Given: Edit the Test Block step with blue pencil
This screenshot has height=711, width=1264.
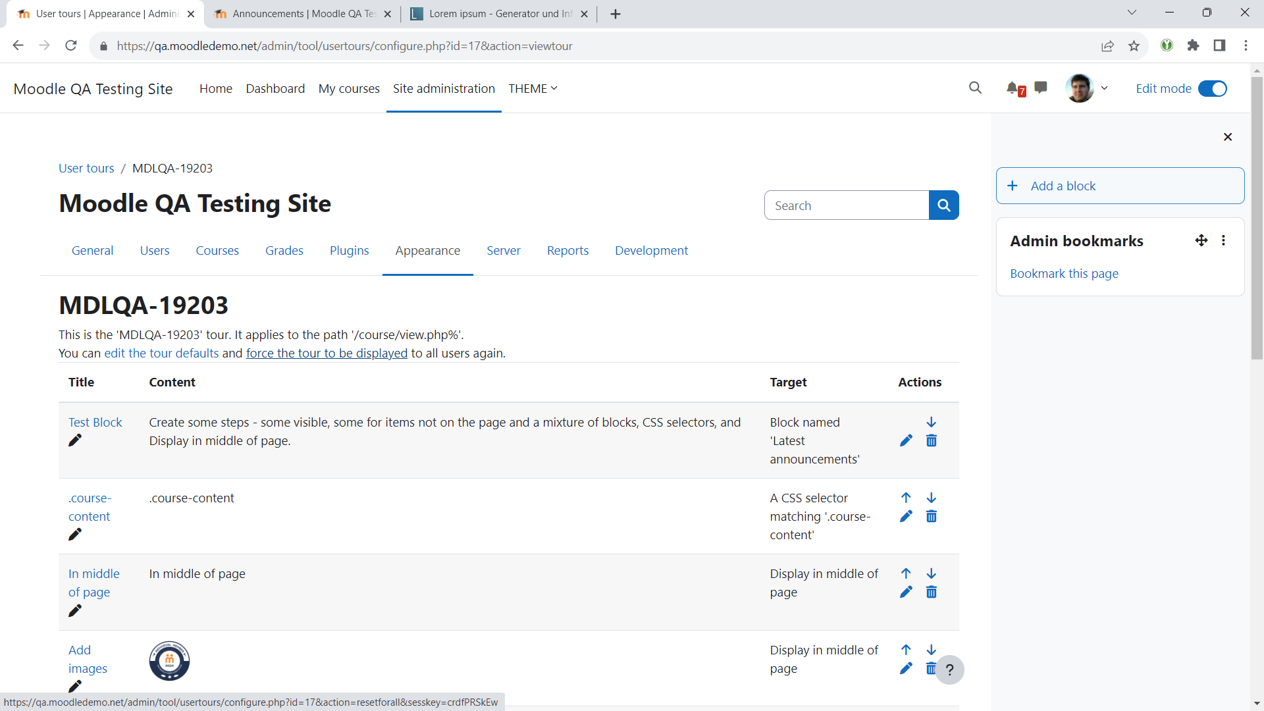Looking at the screenshot, I should tap(906, 440).
